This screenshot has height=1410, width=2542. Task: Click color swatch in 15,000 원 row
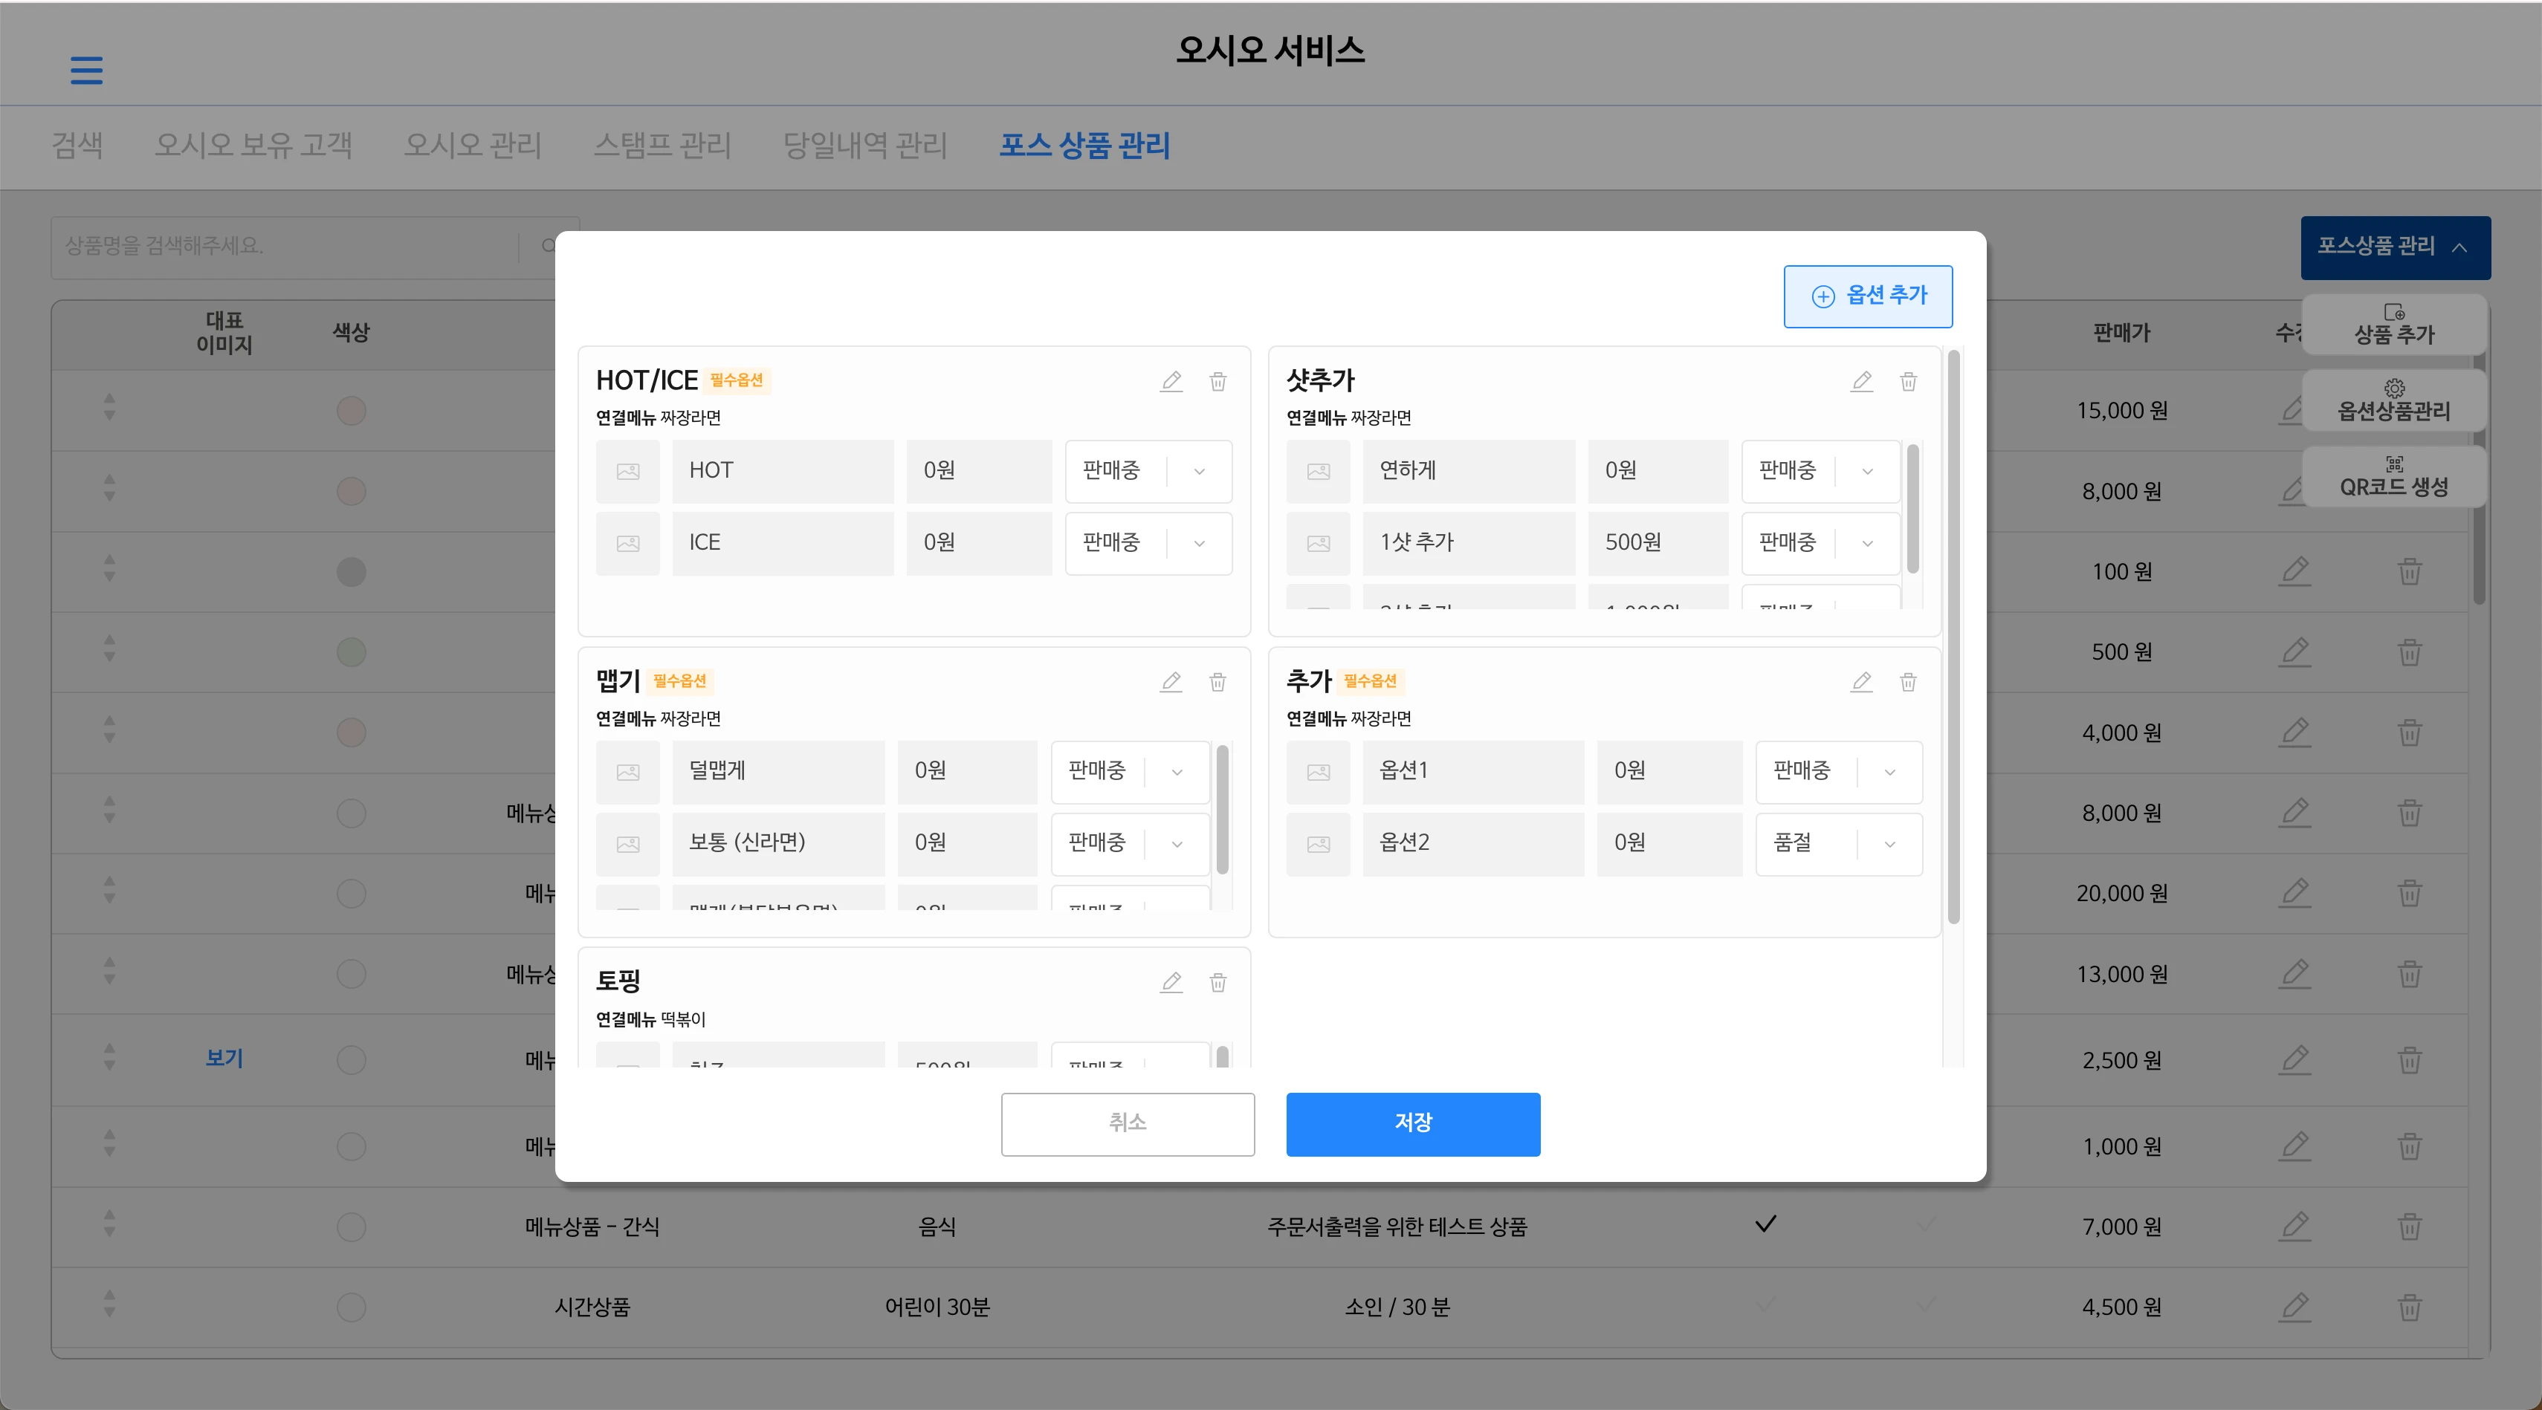pyautogui.click(x=352, y=410)
